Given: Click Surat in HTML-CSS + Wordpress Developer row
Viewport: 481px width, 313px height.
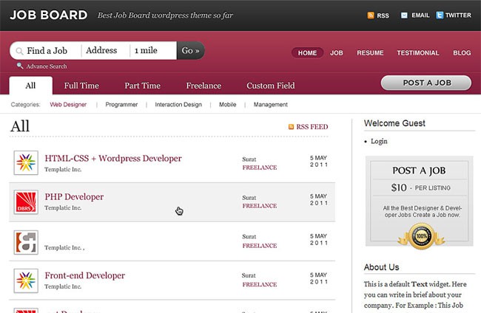Looking at the screenshot, I should tap(249, 159).
